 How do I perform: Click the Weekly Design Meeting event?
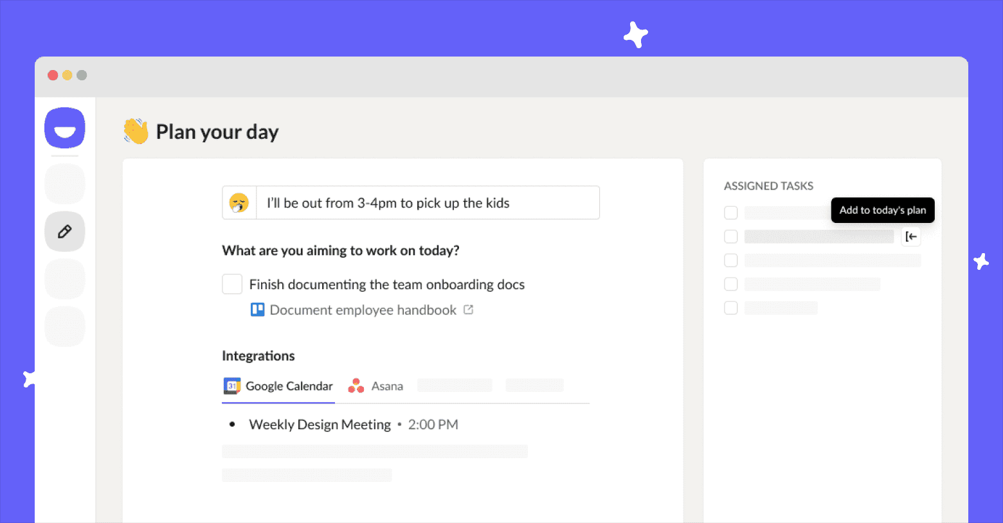(x=320, y=425)
